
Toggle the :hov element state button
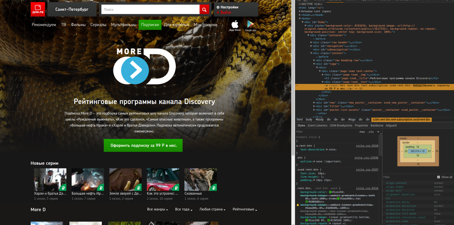[x=362, y=132]
